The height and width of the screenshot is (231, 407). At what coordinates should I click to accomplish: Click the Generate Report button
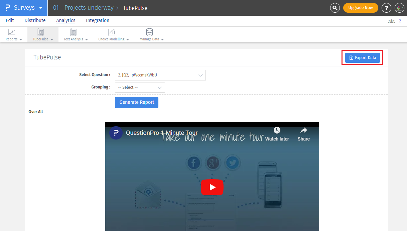137,102
